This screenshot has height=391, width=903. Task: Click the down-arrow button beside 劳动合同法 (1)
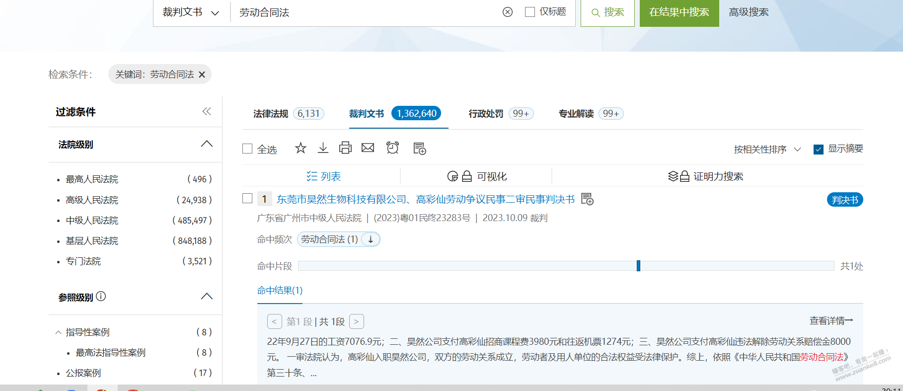371,239
